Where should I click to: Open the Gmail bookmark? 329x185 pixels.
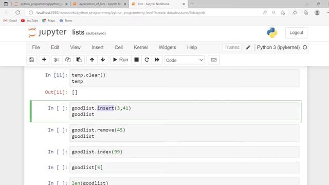(x=10, y=21)
